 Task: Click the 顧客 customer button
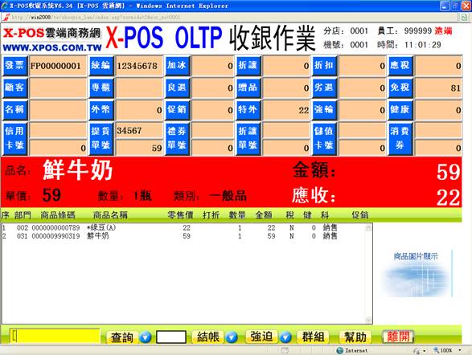(x=14, y=88)
